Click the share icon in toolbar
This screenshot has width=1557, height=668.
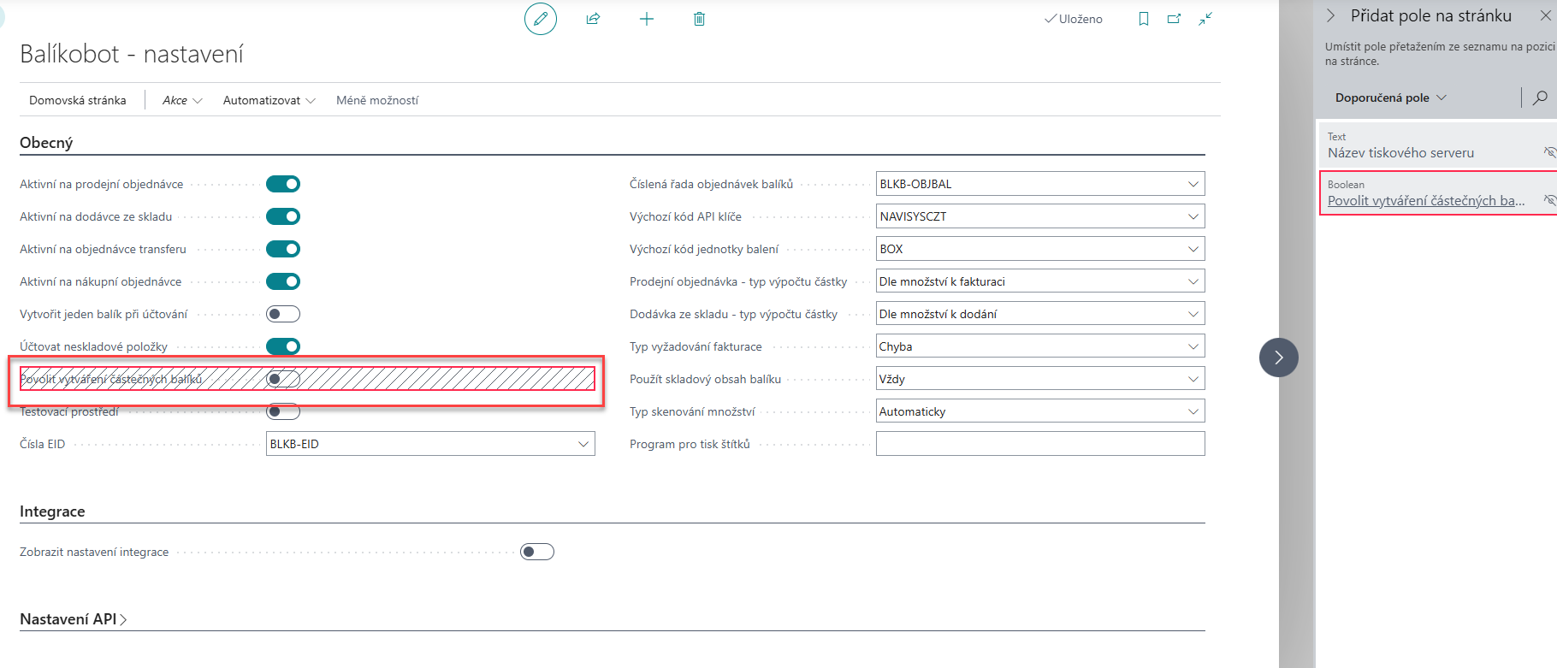coord(593,19)
